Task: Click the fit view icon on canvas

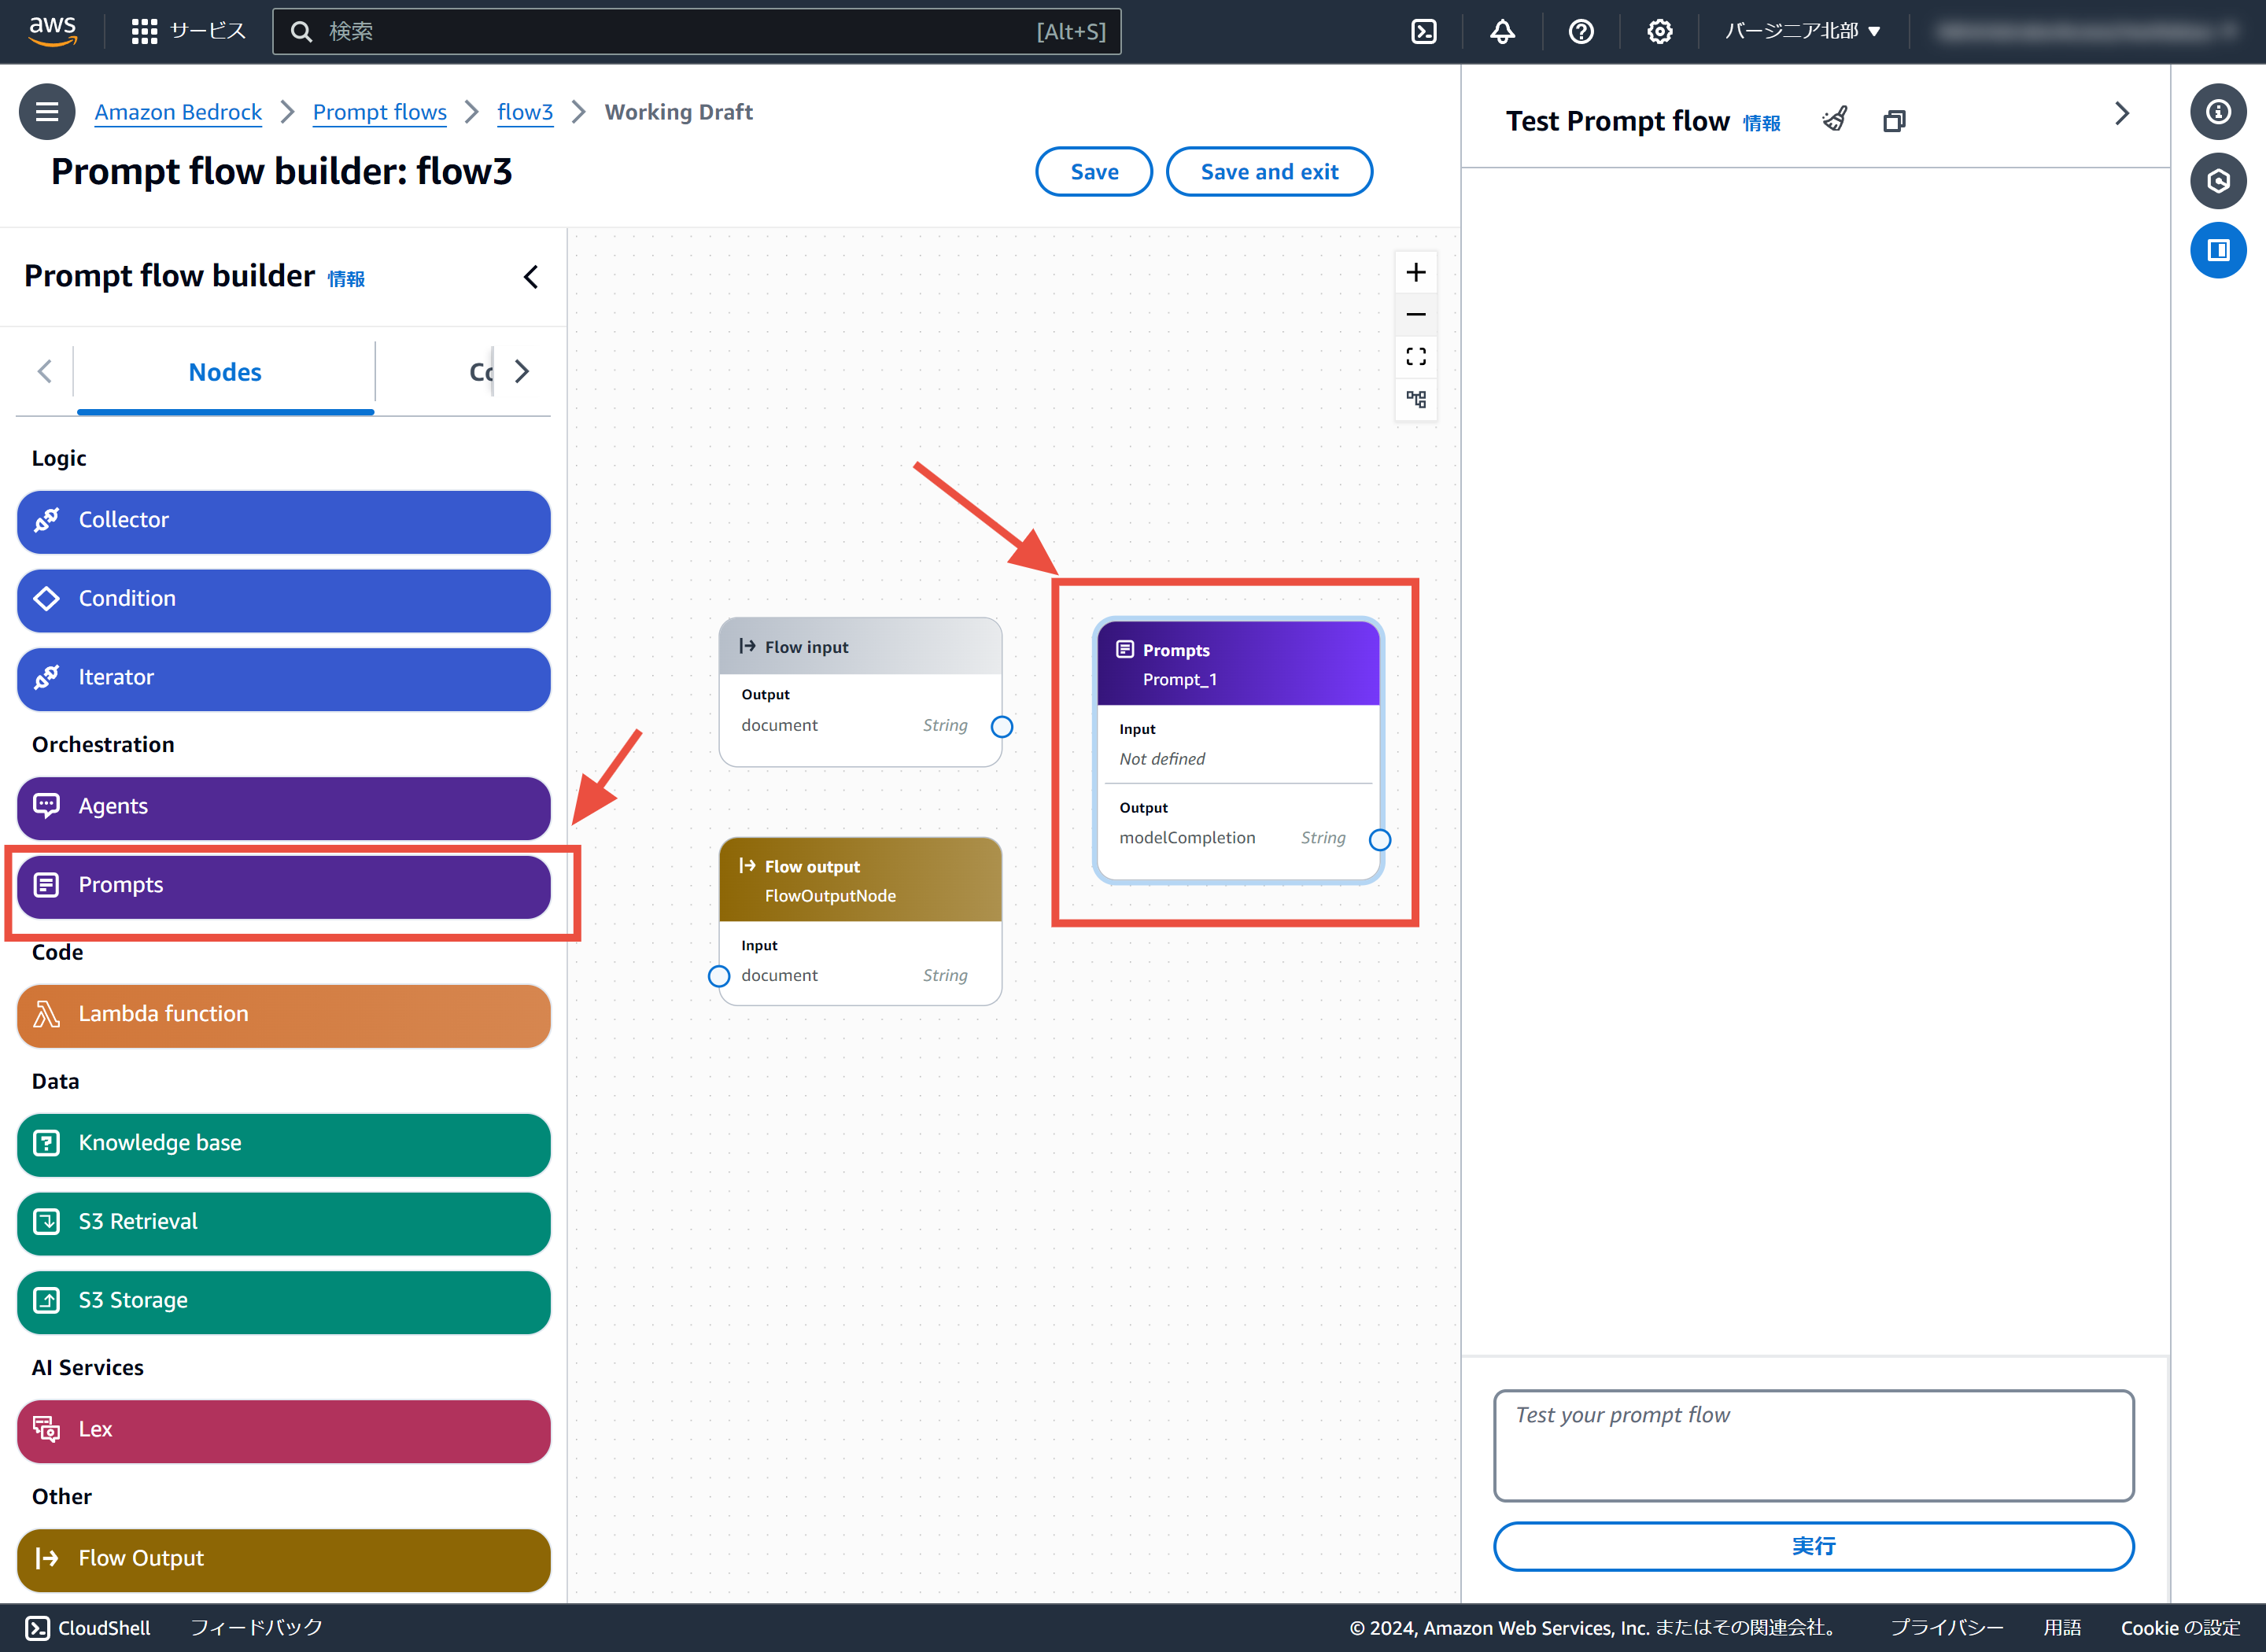Action: pos(1415,357)
